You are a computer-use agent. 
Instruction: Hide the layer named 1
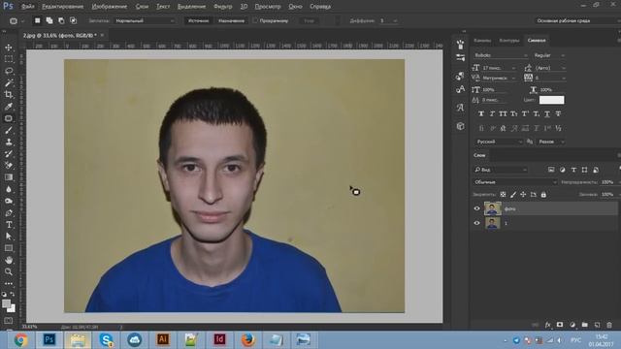(476, 223)
